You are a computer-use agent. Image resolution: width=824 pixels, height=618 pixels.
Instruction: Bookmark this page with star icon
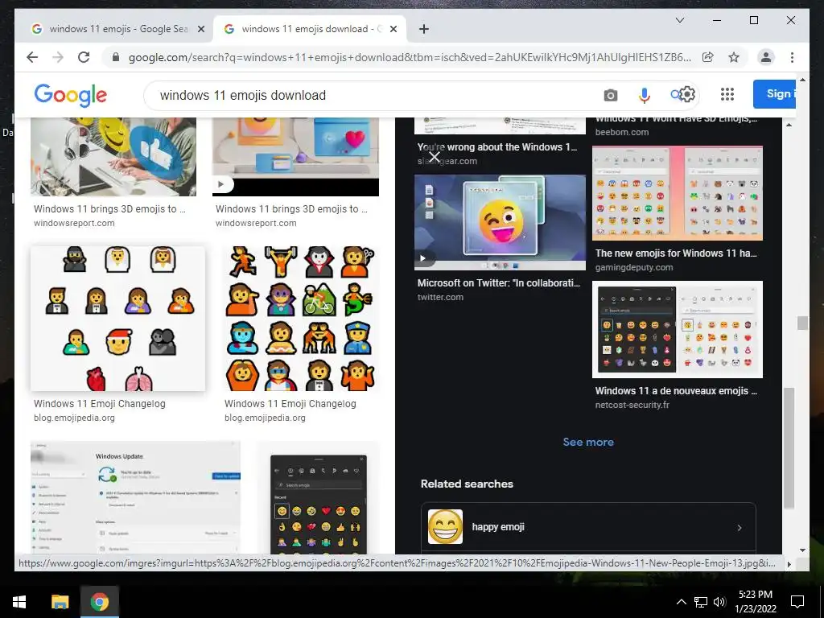(734, 57)
